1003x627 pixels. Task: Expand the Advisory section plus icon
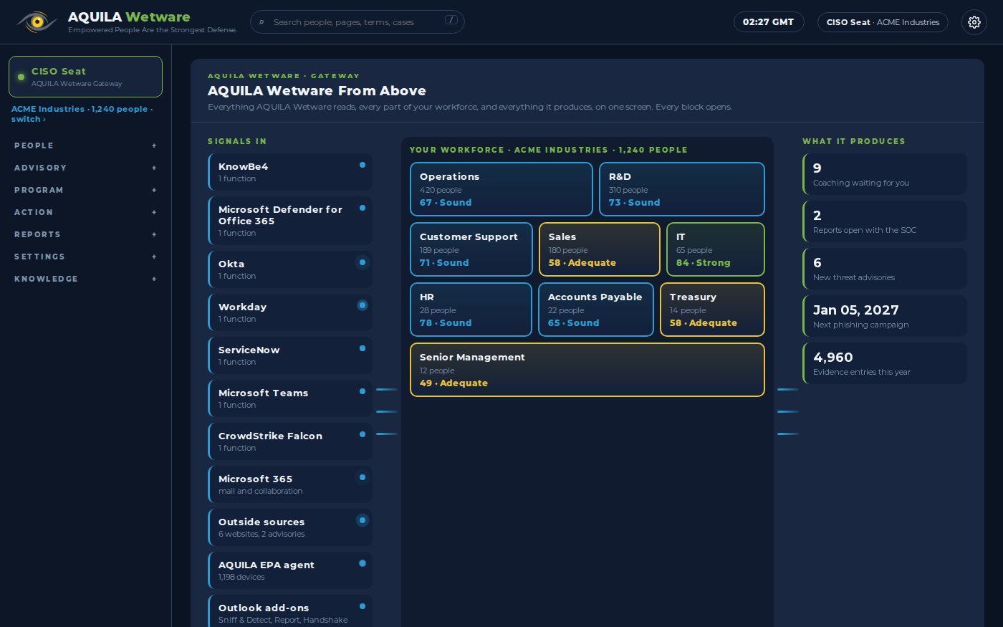point(154,168)
